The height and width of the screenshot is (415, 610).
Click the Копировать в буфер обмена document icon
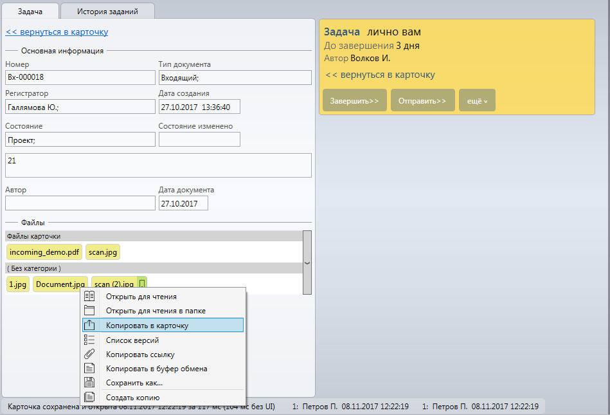pos(90,369)
